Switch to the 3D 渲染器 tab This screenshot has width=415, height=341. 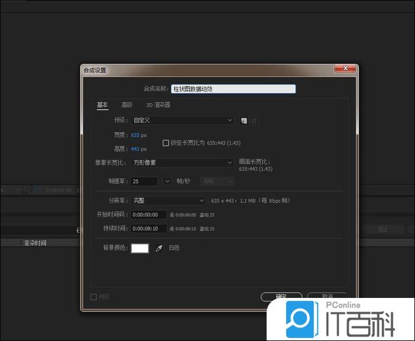click(158, 105)
